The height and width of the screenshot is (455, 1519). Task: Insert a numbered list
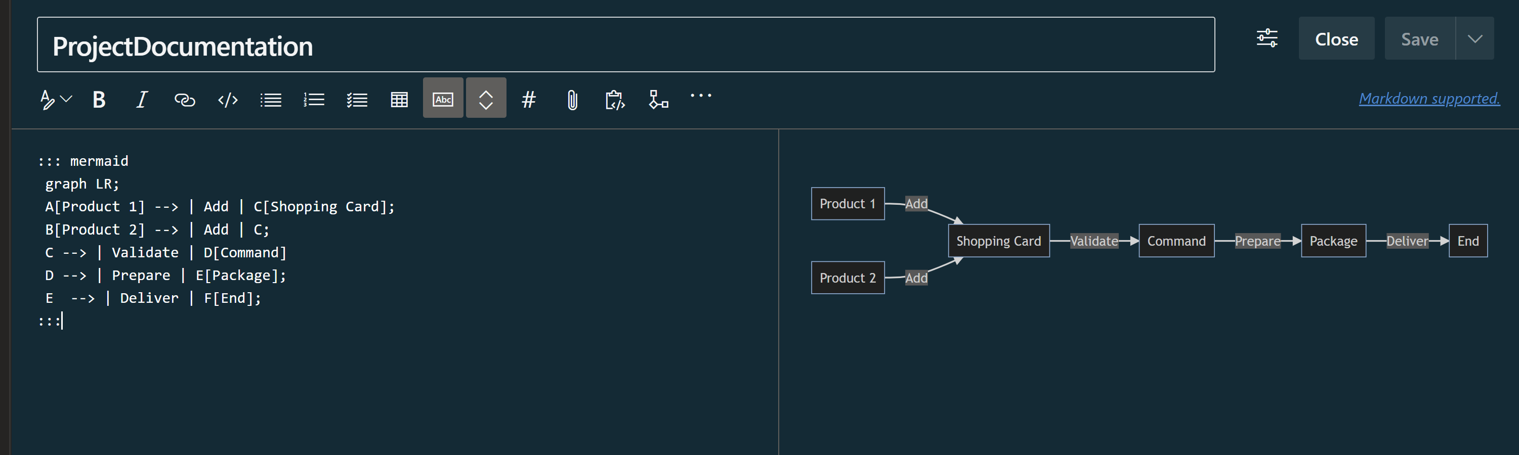point(314,99)
